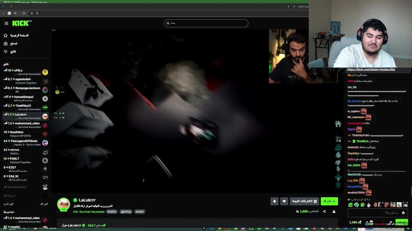Screen dimensions: 412x231
Task: Insert first green crying emote
Action: point(351,205)
